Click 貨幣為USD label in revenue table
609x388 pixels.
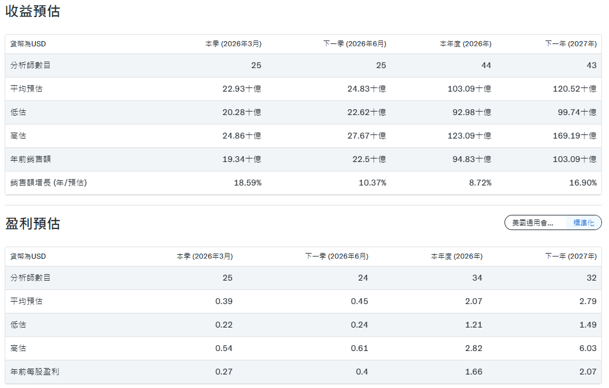[28, 44]
